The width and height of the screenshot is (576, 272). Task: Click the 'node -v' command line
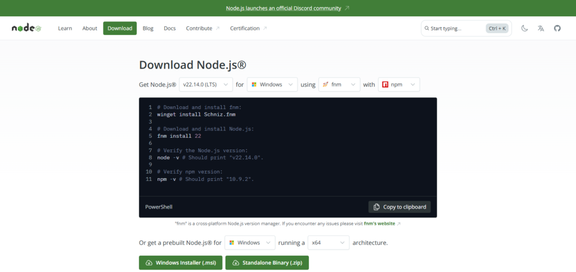[x=210, y=157]
